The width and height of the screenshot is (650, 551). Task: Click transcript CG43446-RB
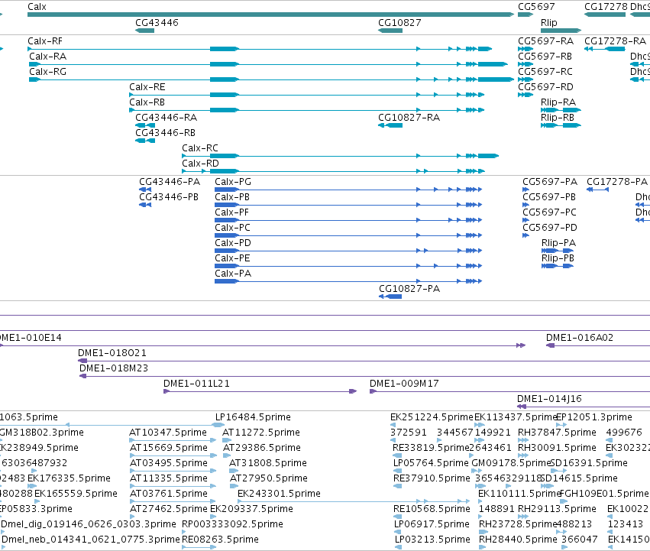[166, 133]
